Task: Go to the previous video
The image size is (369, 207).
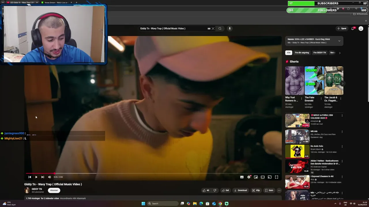Action: (x=29, y=177)
